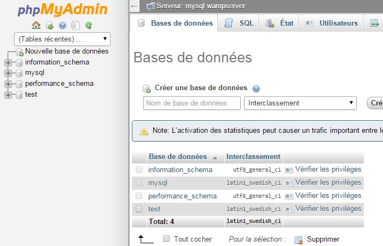
Task: Click the help icon next to Créer une base
Action: (256, 89)
